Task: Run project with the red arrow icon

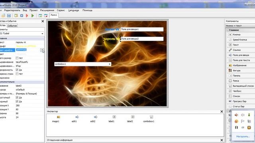Action: pos(27,15)
